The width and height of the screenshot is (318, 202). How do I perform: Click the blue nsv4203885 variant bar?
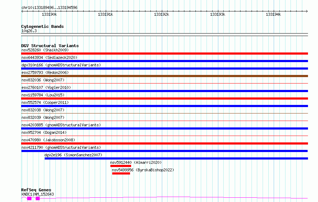164,128
